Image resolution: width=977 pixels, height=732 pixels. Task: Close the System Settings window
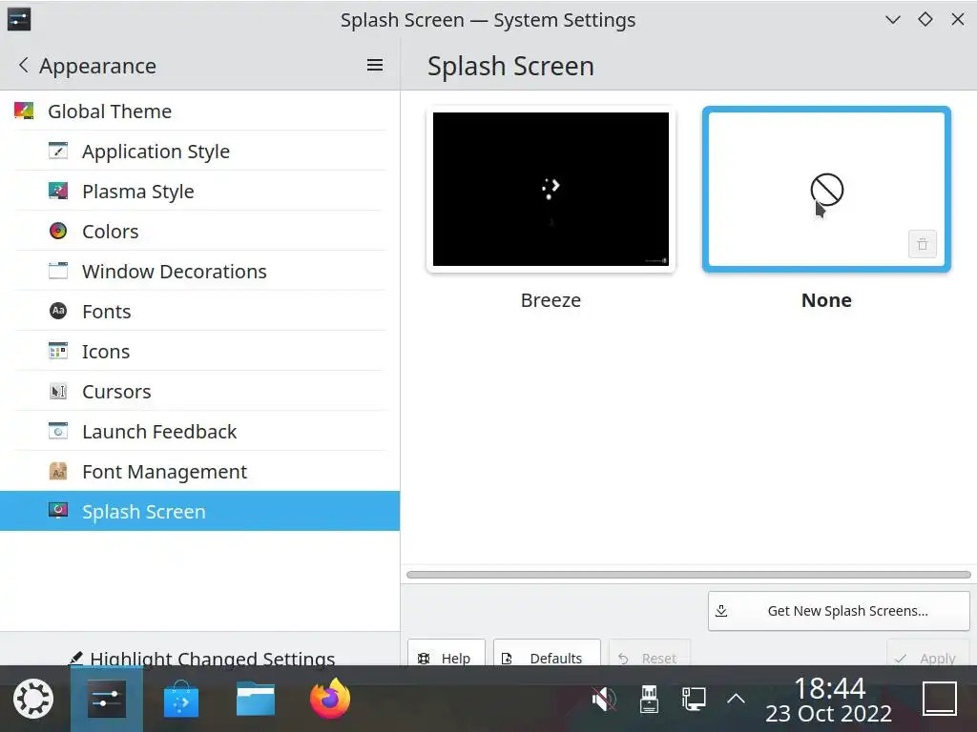(x=958, y=19)
